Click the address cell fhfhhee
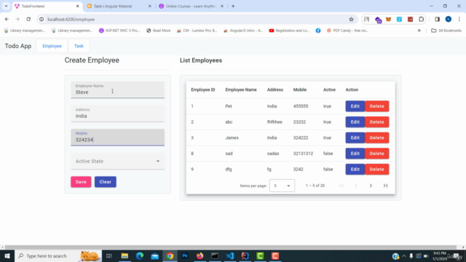Viewport: 466px width, 262px height. point(275,122)
